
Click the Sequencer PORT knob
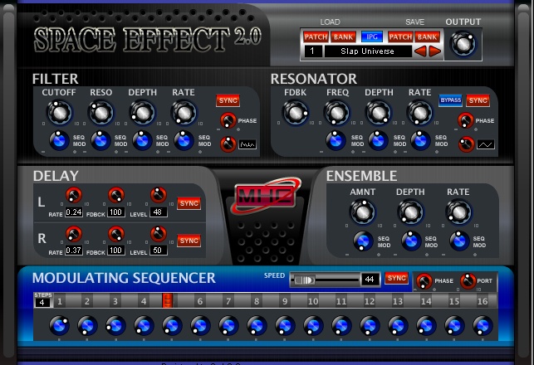pyautogui.click(x=468, y=280)
